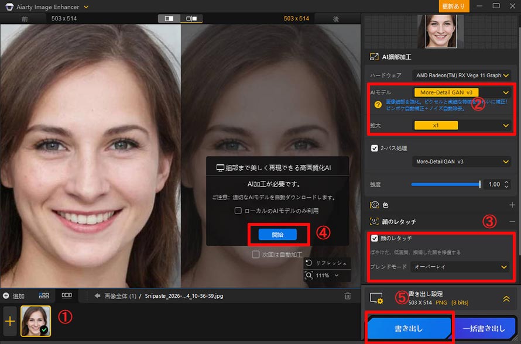Image resolution: width=521 pixels, height=344 pixels.
Task: Click the add (追加) plus icon
Action: tap(6, 295)
